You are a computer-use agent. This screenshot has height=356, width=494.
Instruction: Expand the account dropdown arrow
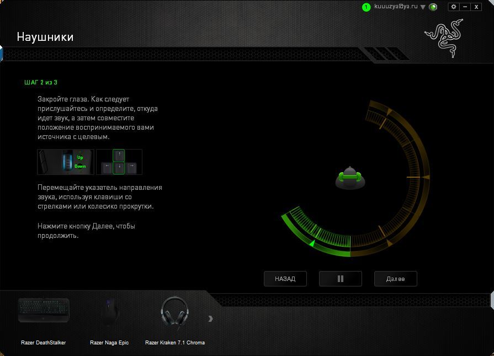click(423, 7)
